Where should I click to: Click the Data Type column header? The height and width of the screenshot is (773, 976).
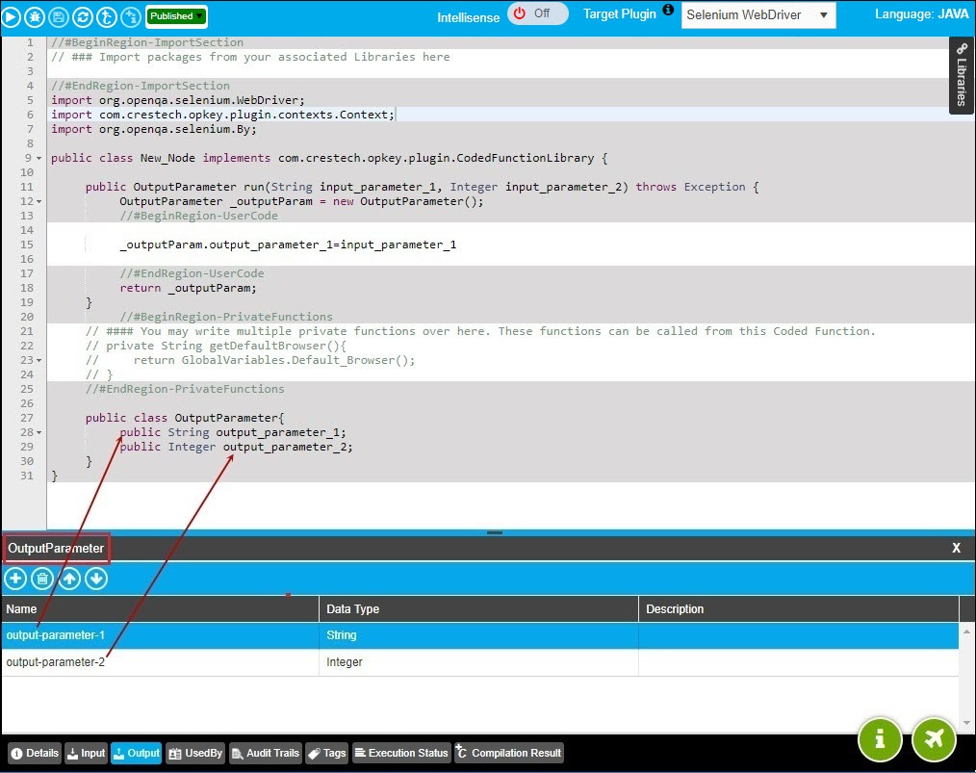[x=478, y=609]
